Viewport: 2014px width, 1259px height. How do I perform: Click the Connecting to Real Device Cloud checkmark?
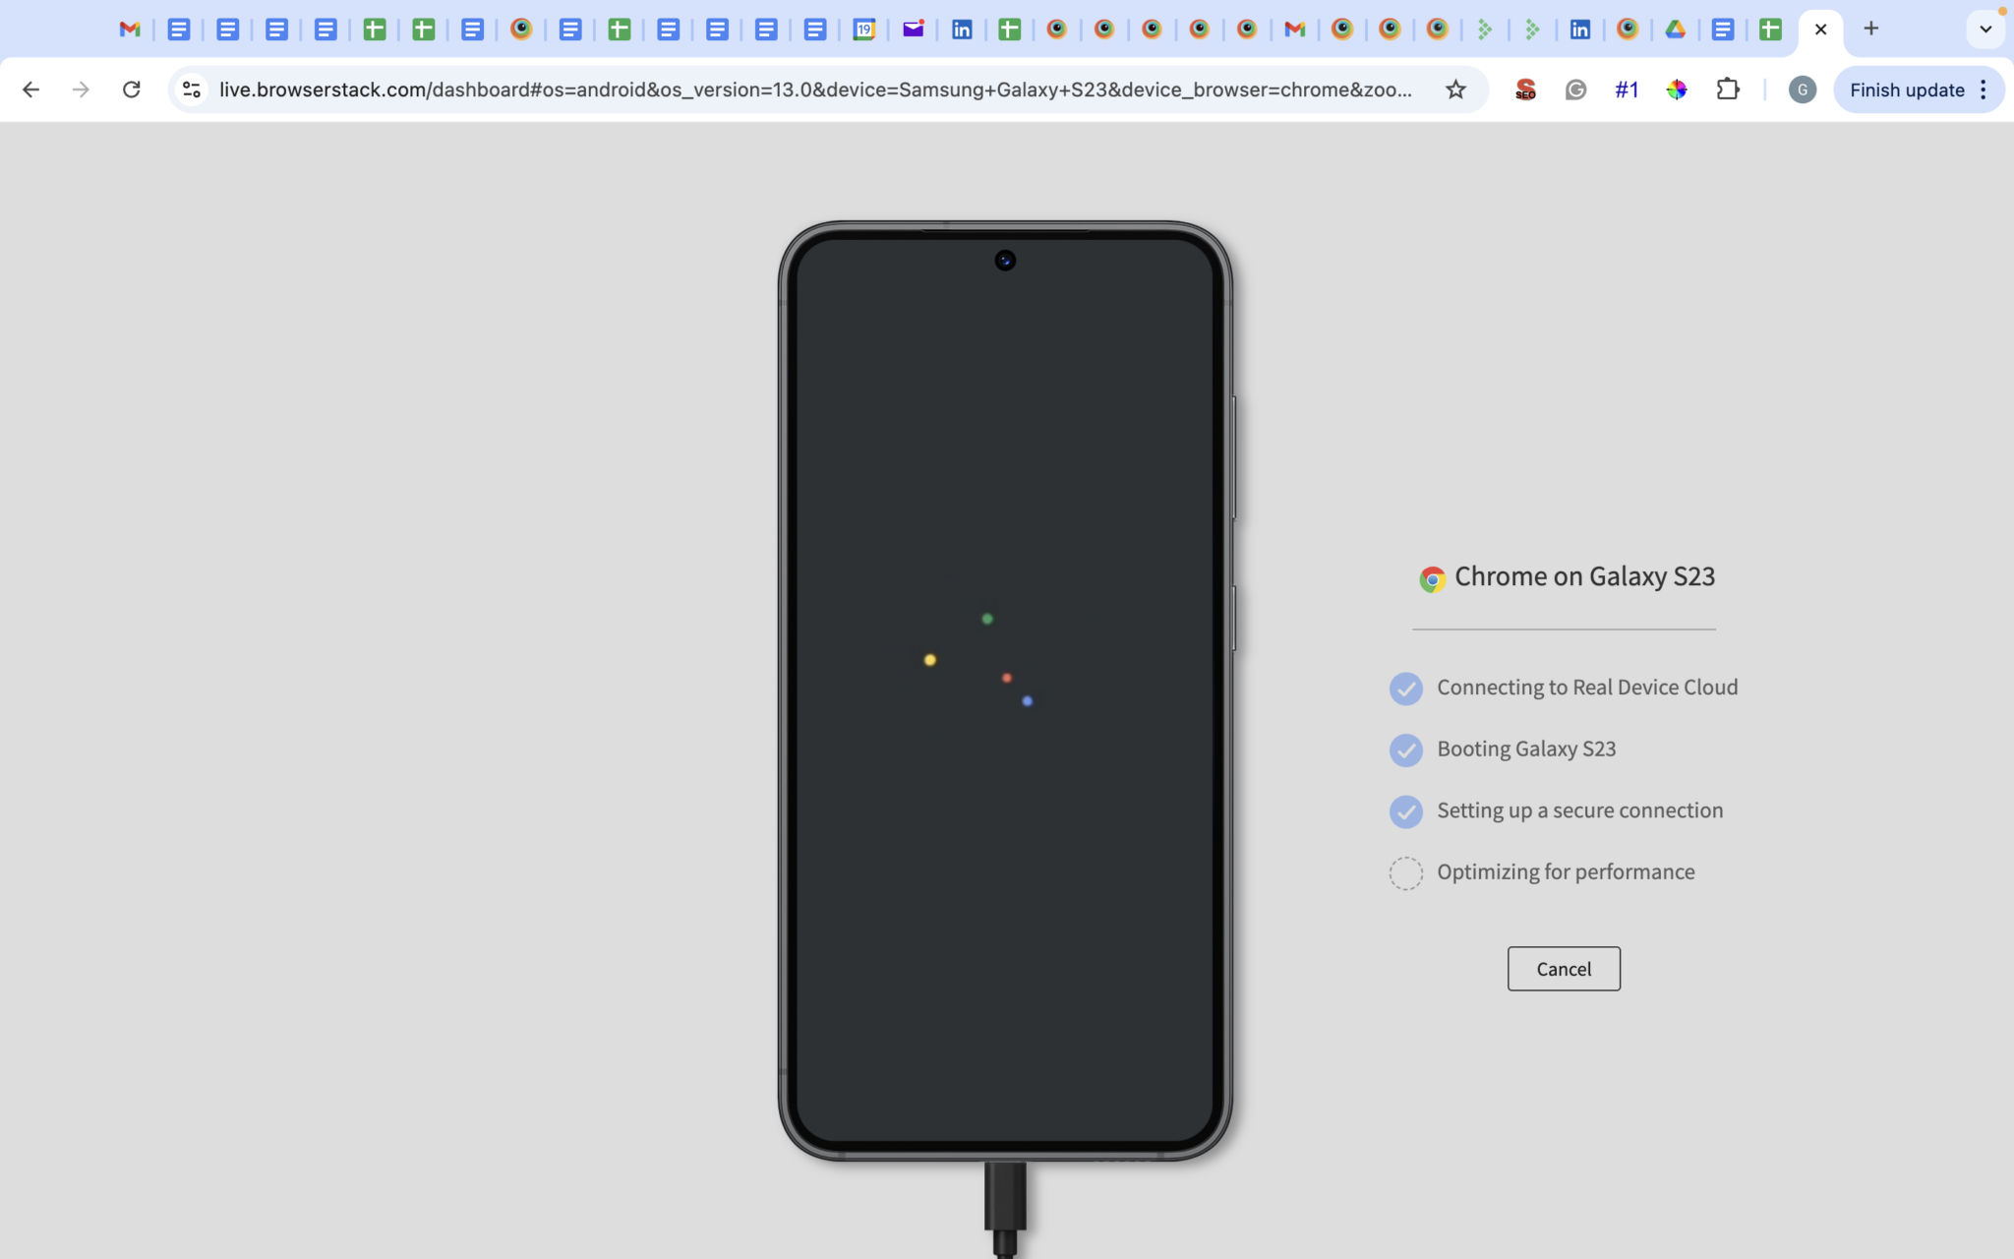[1405, 689]
